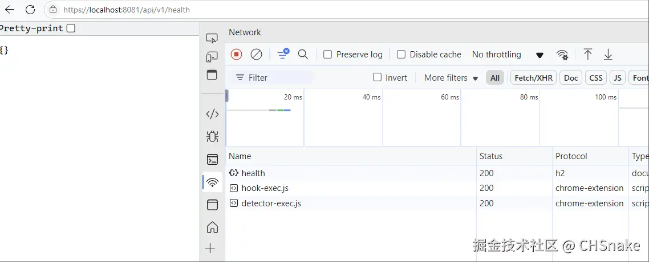View site information lock icon
This screenshot has height=262, width=649.
tap(52, 10)
